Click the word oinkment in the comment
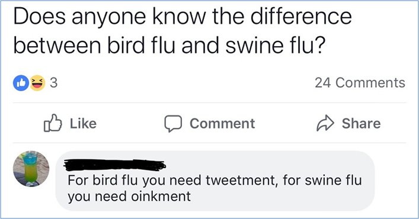The width and height of the screenshot is (419, 219). coord(161,197)
